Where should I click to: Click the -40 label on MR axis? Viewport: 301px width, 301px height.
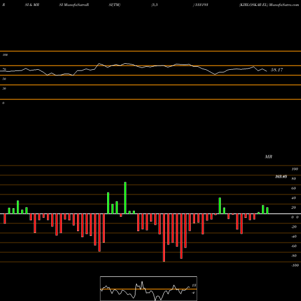point(294,237)
